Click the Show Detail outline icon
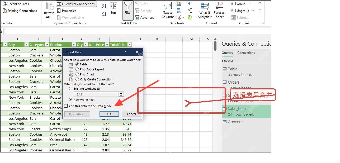340x163 pixels. coord(259,4)
